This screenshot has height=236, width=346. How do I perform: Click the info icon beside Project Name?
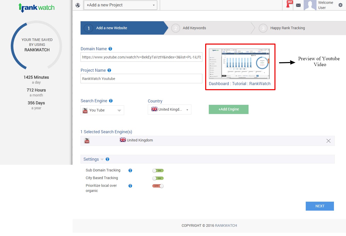point(109,70)
